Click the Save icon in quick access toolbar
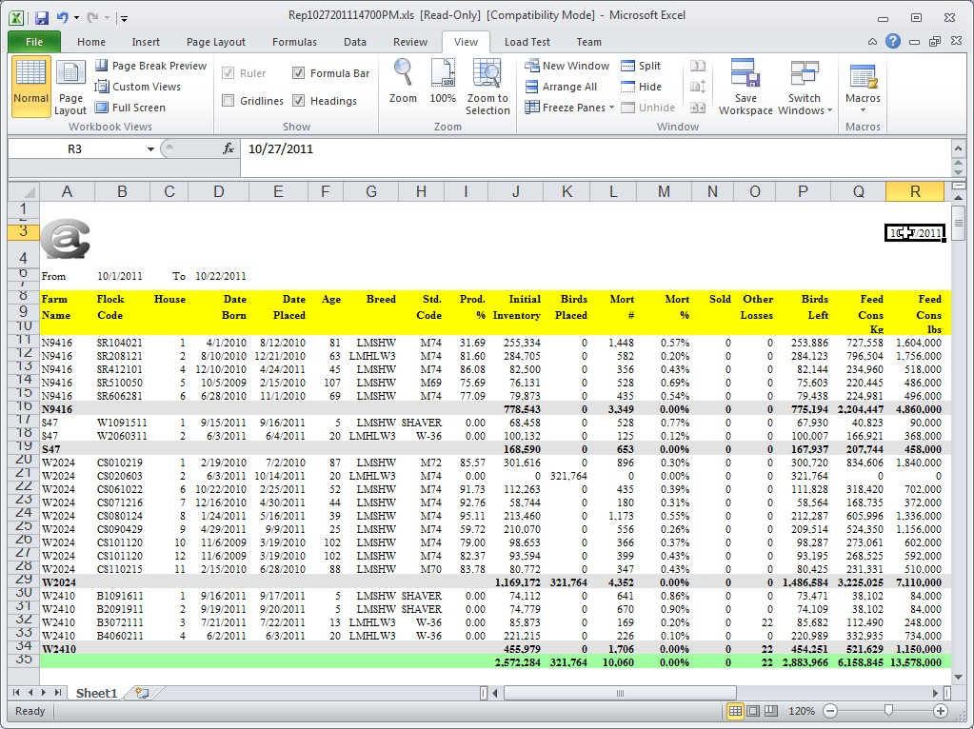Screen dimensions: 974x729 click(x=42, y=18)
